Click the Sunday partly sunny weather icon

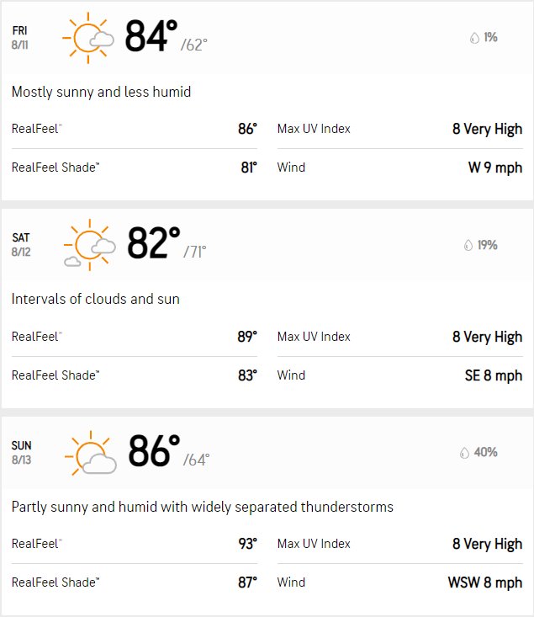(x=91, y=453)
